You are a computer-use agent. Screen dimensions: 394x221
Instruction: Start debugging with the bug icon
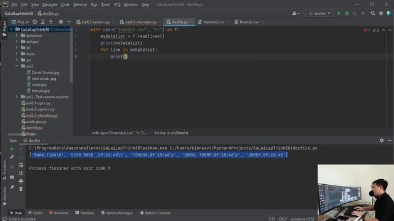tap(347, 14)
